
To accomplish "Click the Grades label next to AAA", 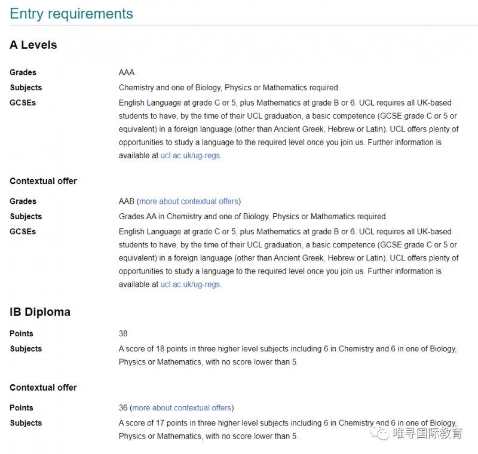I will point(23,72).
